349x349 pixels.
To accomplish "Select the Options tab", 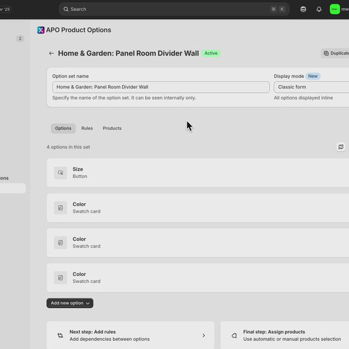I will pos(63,128).
